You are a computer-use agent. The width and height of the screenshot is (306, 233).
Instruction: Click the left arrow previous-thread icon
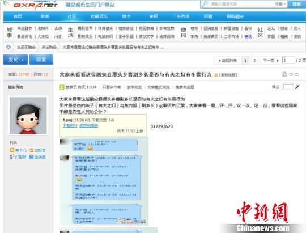[291, 74]
